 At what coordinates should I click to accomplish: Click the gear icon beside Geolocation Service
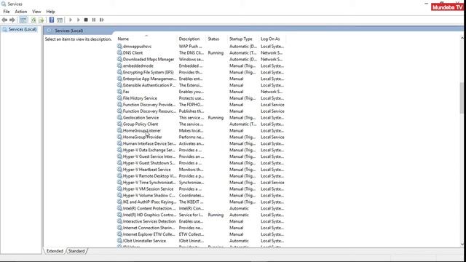click(x=119, y=118)
